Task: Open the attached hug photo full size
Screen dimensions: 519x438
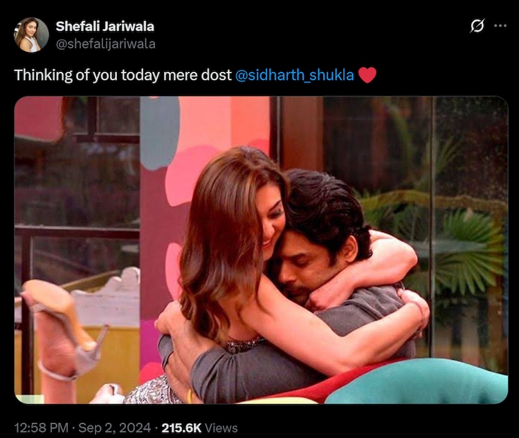Action: click(x=261, y=250)
